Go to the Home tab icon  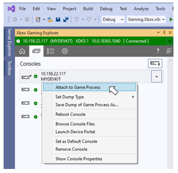pyautogui.click(x=22, y=51)
